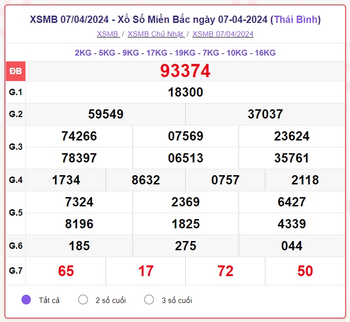Click the G.7 row label
Viewport: 350px width, 322px height.
point(16,271)
